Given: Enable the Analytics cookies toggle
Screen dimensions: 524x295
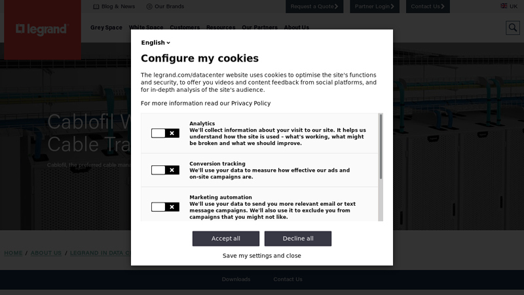Looking at the screenshot, I should point(165,133).
